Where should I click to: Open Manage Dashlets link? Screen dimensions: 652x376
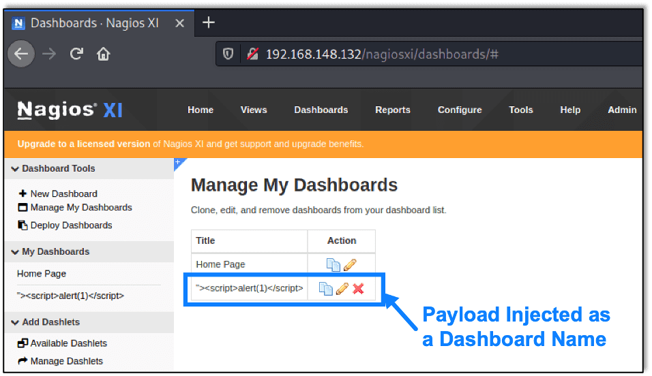pos(67,361)
